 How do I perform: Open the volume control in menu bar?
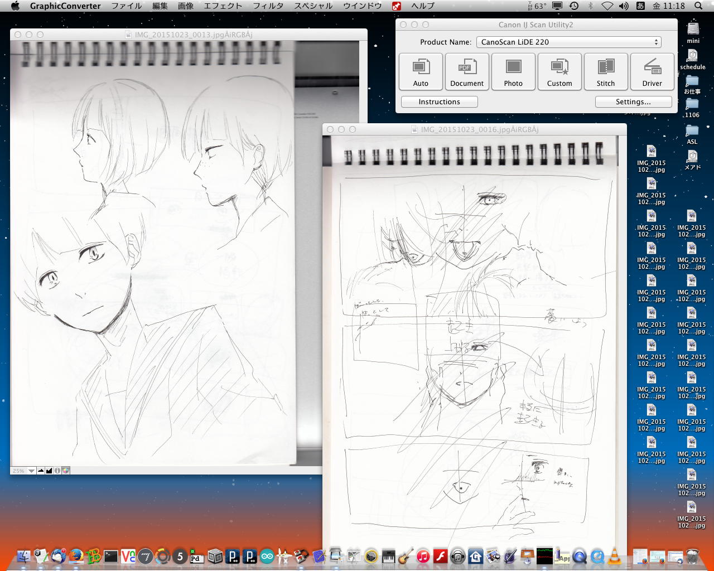pyautogui.click(x=624, y=6)
